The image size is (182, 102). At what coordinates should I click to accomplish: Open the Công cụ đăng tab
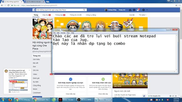pos(91,15)
